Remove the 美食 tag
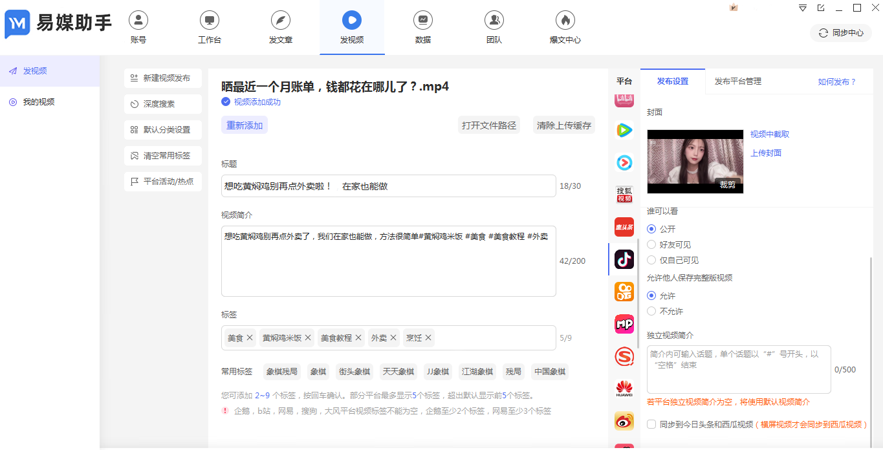This screenshot has height=450, width=883. coord(250,337)
